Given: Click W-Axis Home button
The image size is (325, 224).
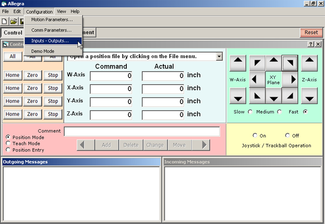Looking at the screenshot, I should coord(13,75).
